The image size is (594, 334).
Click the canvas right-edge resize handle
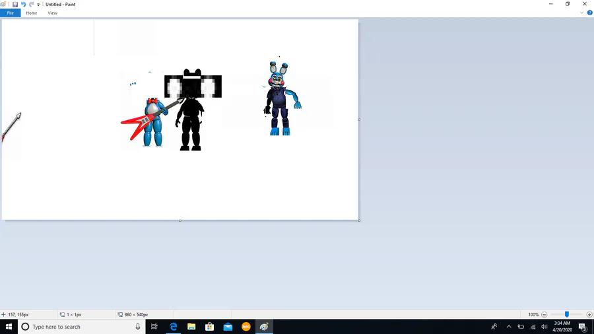(x=359, y=119)
